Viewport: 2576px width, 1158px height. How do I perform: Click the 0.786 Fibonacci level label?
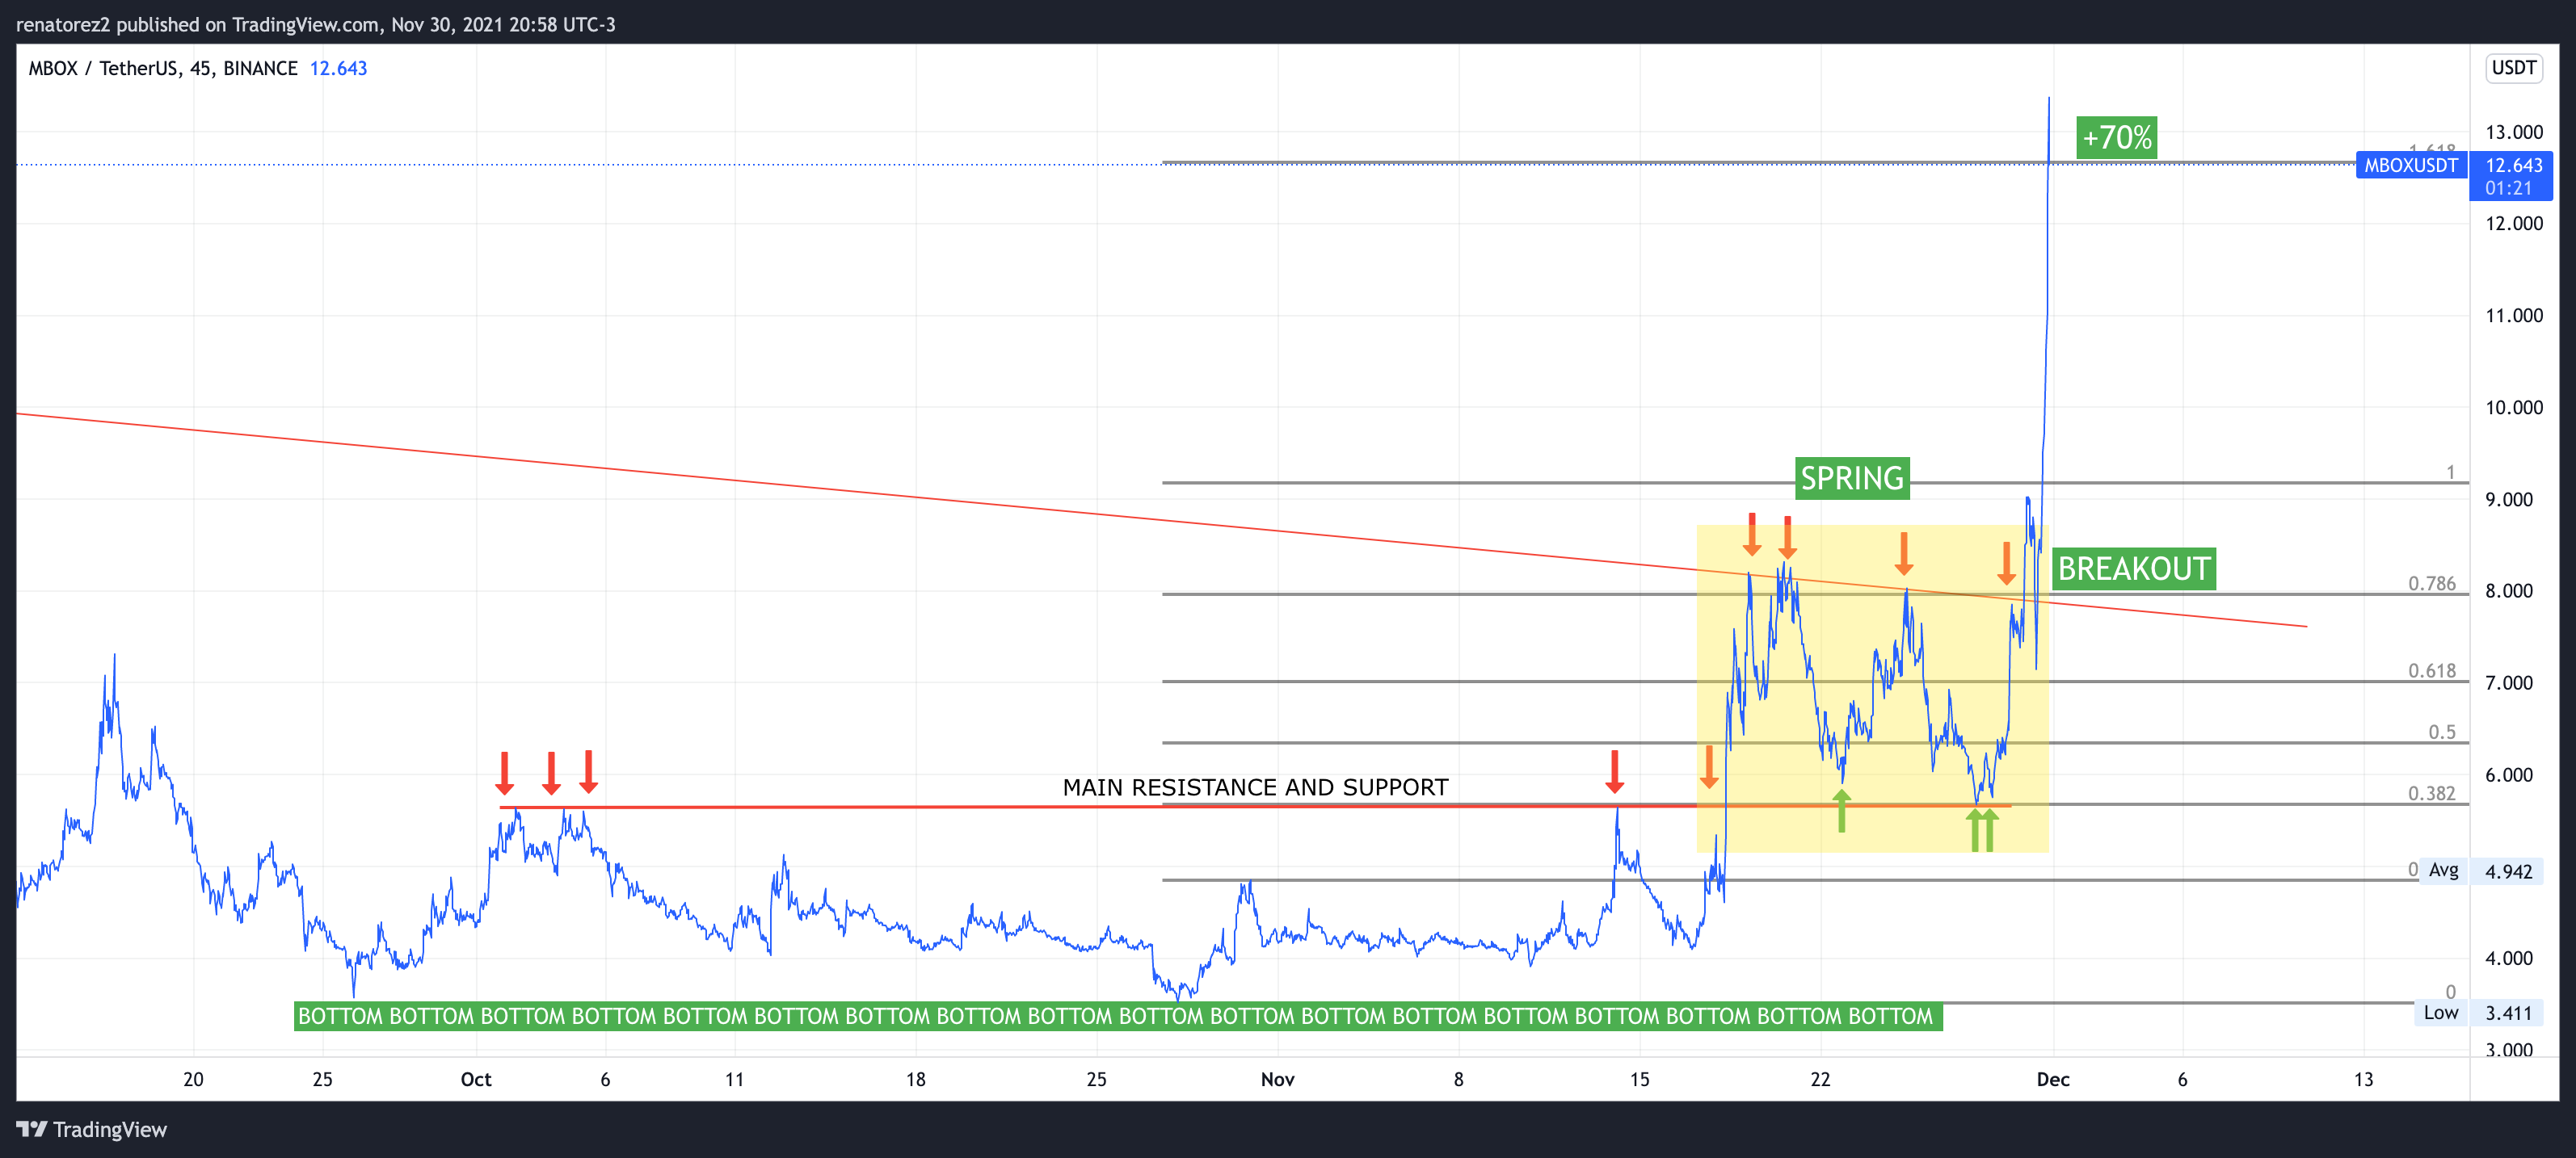[x=2431, y=584]
